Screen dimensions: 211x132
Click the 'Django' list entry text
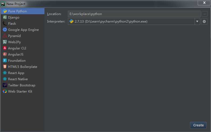[14, 17]
